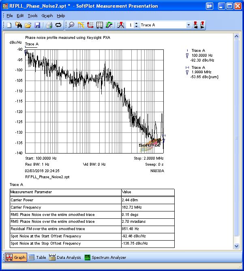Click the -53.65 dBc{sum} marker readout
Screen dimensions: 244x271
click(x=204, y=77)
